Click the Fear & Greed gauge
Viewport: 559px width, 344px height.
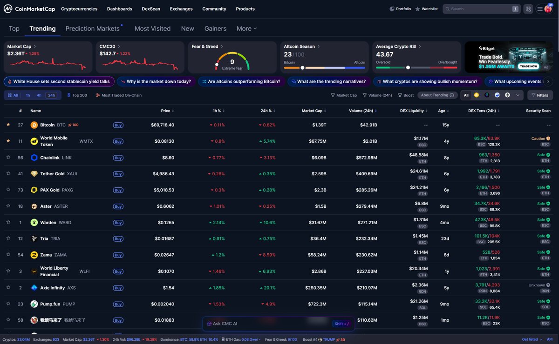[x=232, y=61]
